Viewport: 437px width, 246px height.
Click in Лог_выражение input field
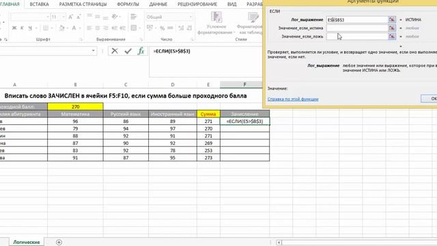coord(357,20)
